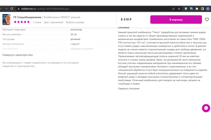Click the orange coverall product thumbnail
Screen dimensions: 211x140
click(6, 20)
